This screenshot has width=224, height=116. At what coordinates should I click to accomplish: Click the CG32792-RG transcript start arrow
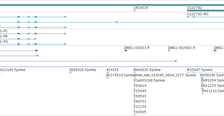pyautogui.click(x=188, y=17)
